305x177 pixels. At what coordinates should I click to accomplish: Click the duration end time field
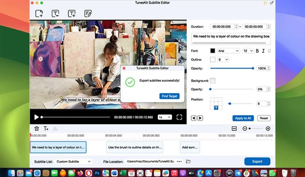(x=255, y=26)
